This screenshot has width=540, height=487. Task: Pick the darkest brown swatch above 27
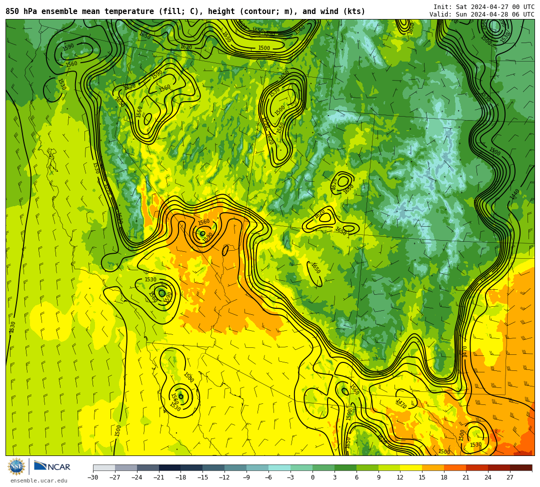521,467
